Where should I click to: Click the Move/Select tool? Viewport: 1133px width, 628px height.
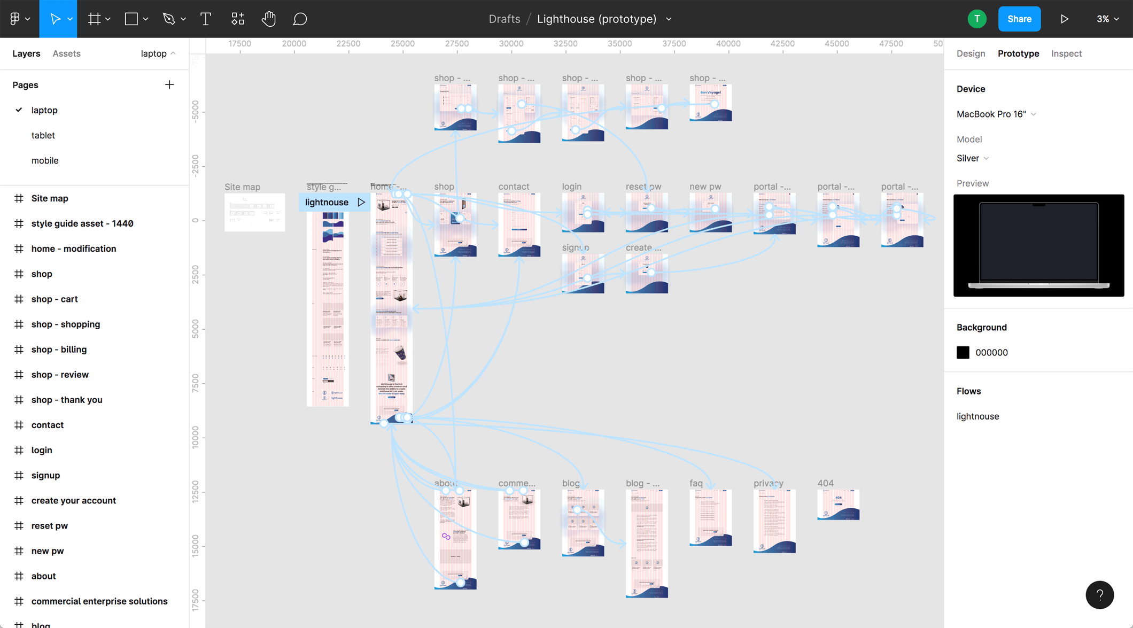[x=57, y=19]
